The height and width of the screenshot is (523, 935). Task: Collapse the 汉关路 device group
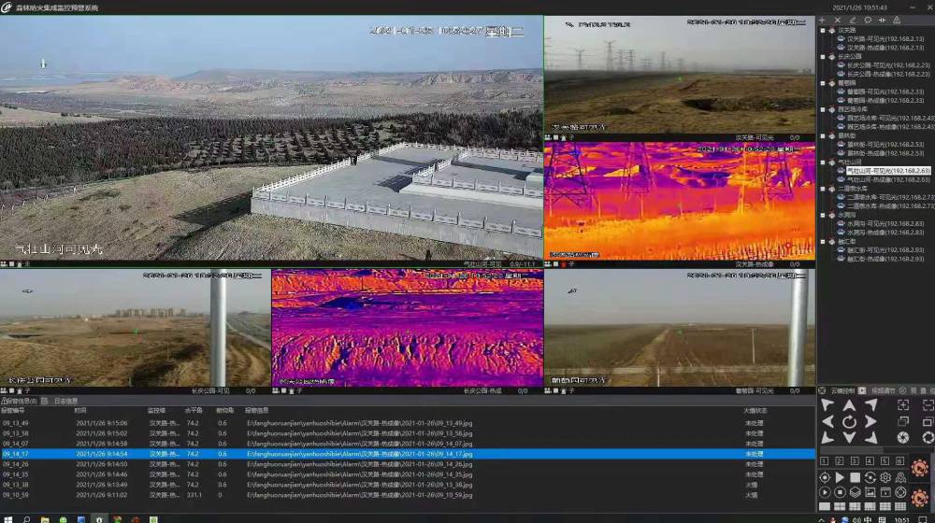pos(823,30)
